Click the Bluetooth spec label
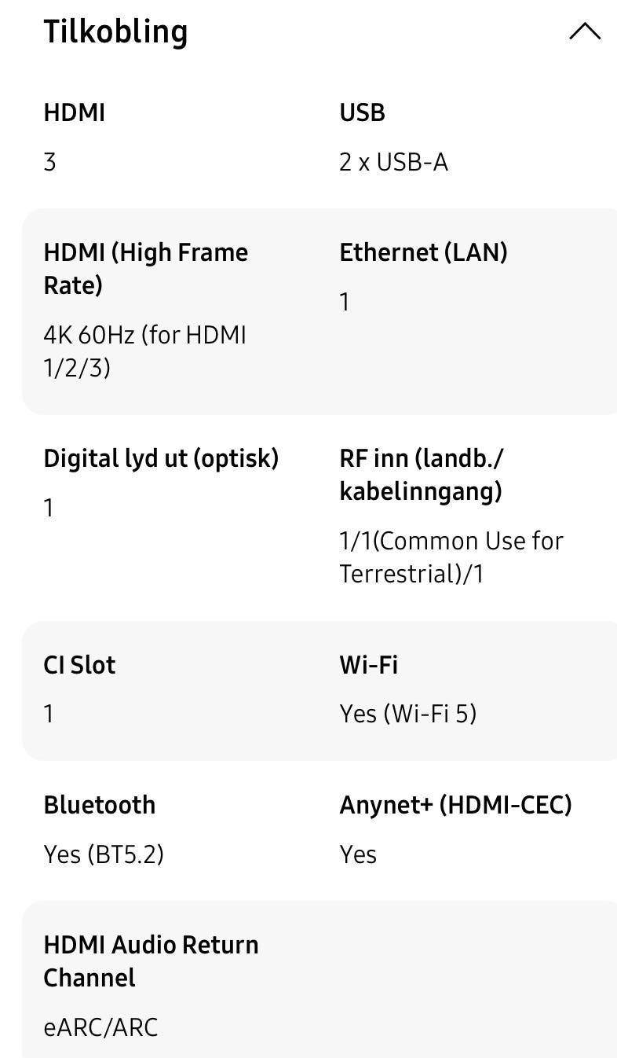617x1058 pixels. pos(100,805)
